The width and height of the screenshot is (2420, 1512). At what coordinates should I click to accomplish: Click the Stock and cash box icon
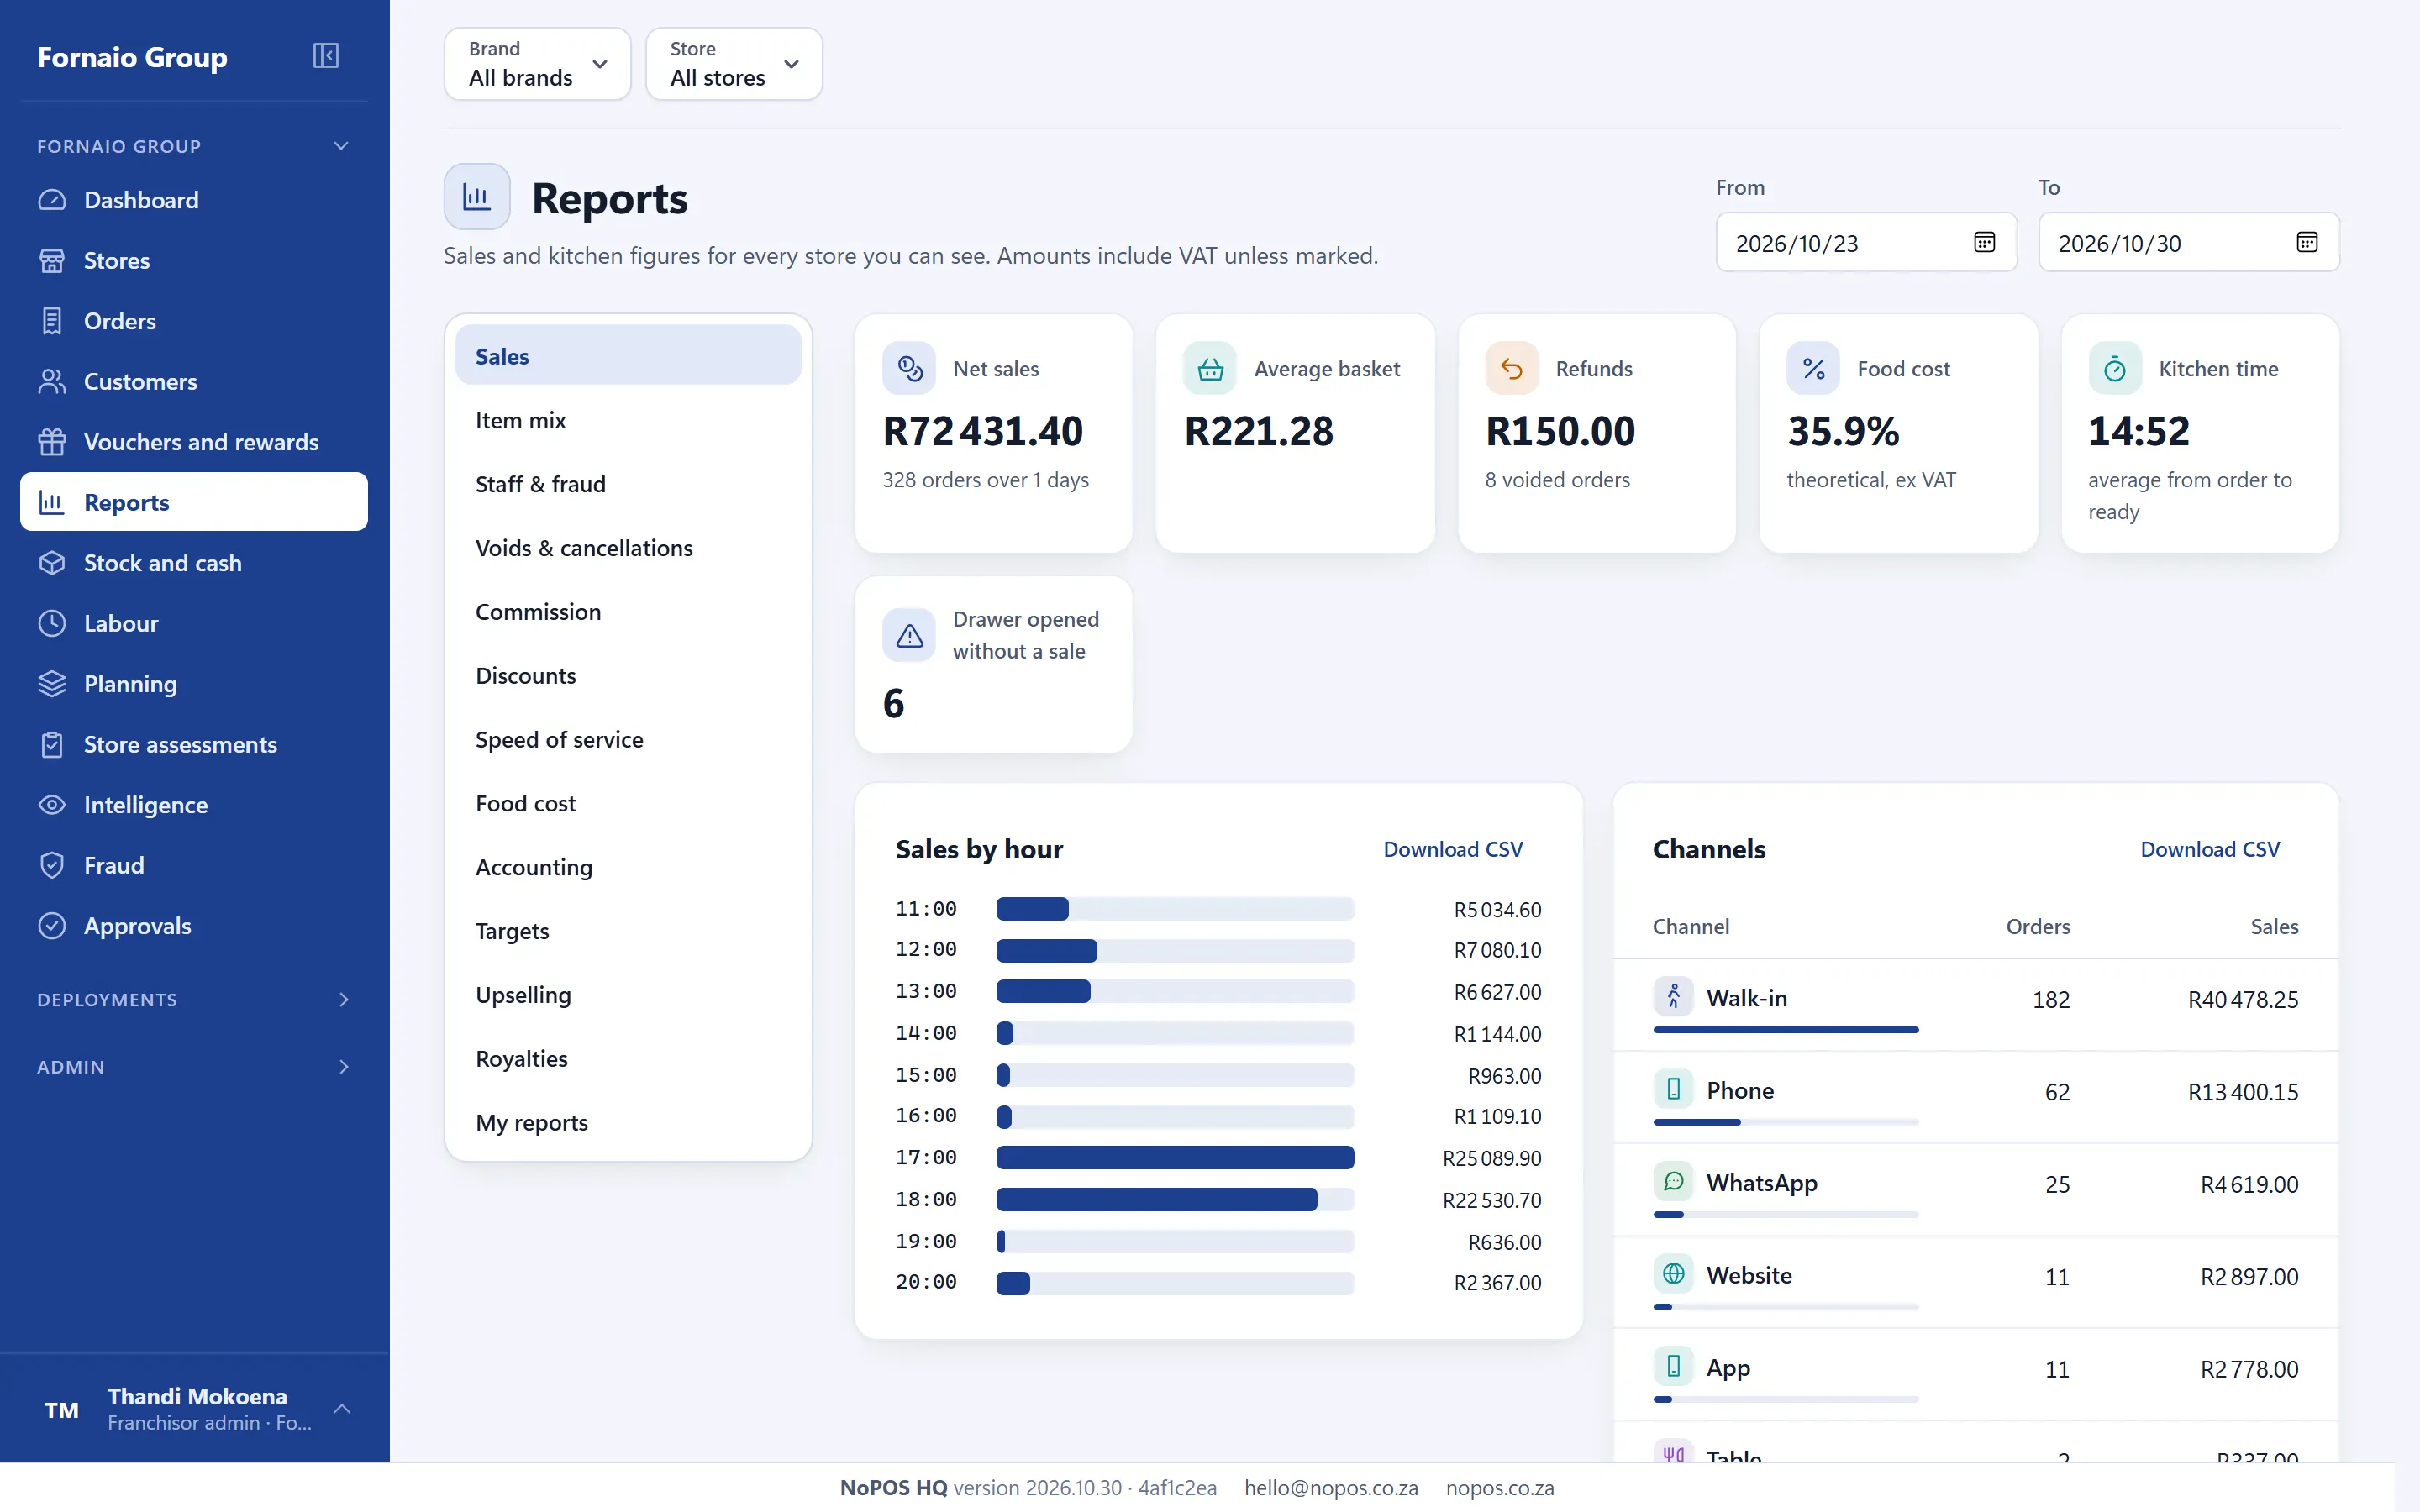pos(52,563)
